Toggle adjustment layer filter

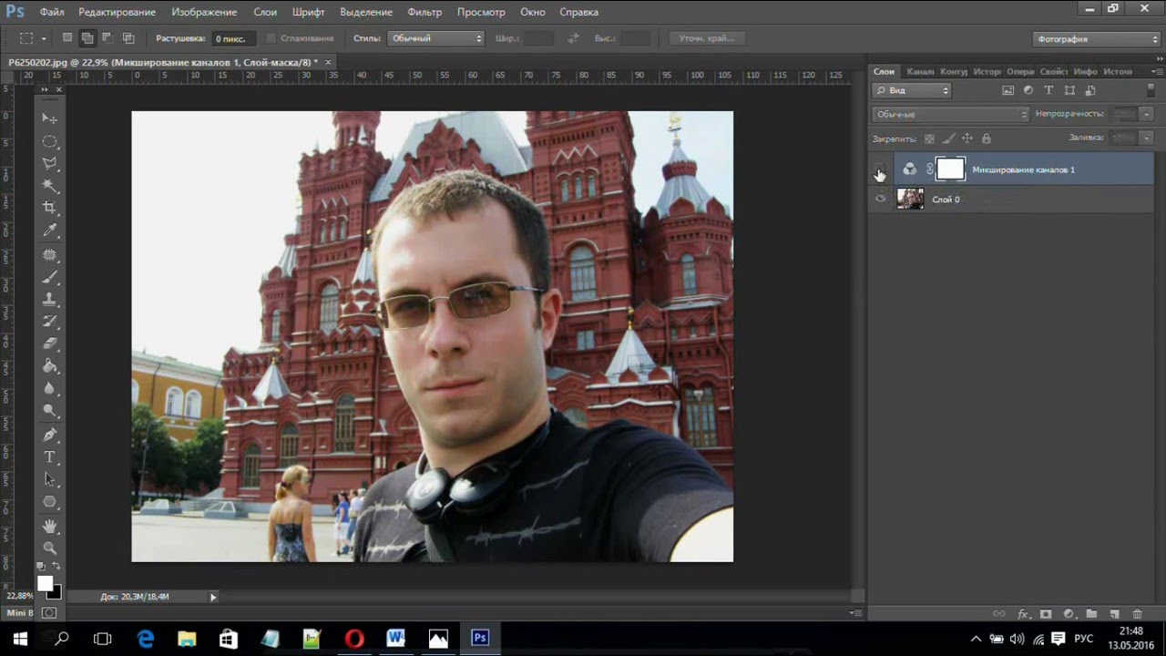[1028, 90]
